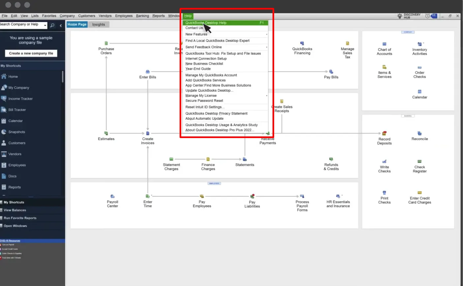Screen dimensions: 463x286
Task: Click the COVID-19 Resources link
Action: point(10,241)
